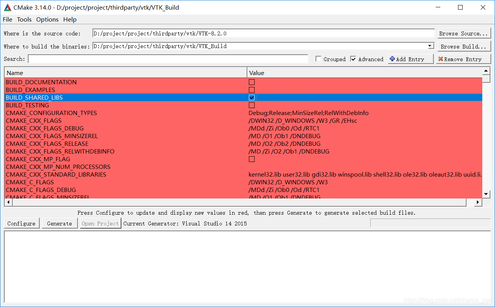Click the vertical scrollbar up arrow
The width and height of the screenshot is (495, 307).
486,71
